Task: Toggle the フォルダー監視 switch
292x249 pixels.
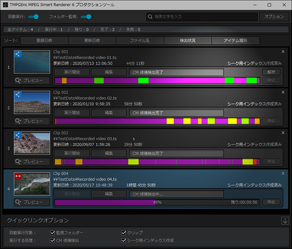Action: [86, 17]
